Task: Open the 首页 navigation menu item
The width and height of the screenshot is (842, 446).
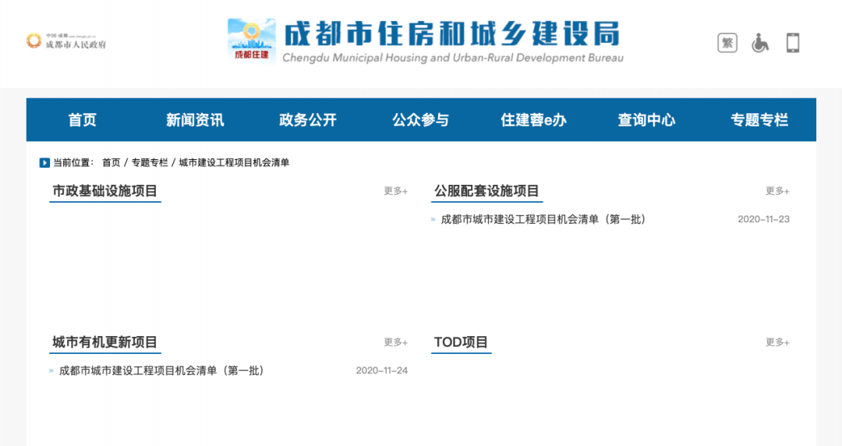Action: pos(82,120)
